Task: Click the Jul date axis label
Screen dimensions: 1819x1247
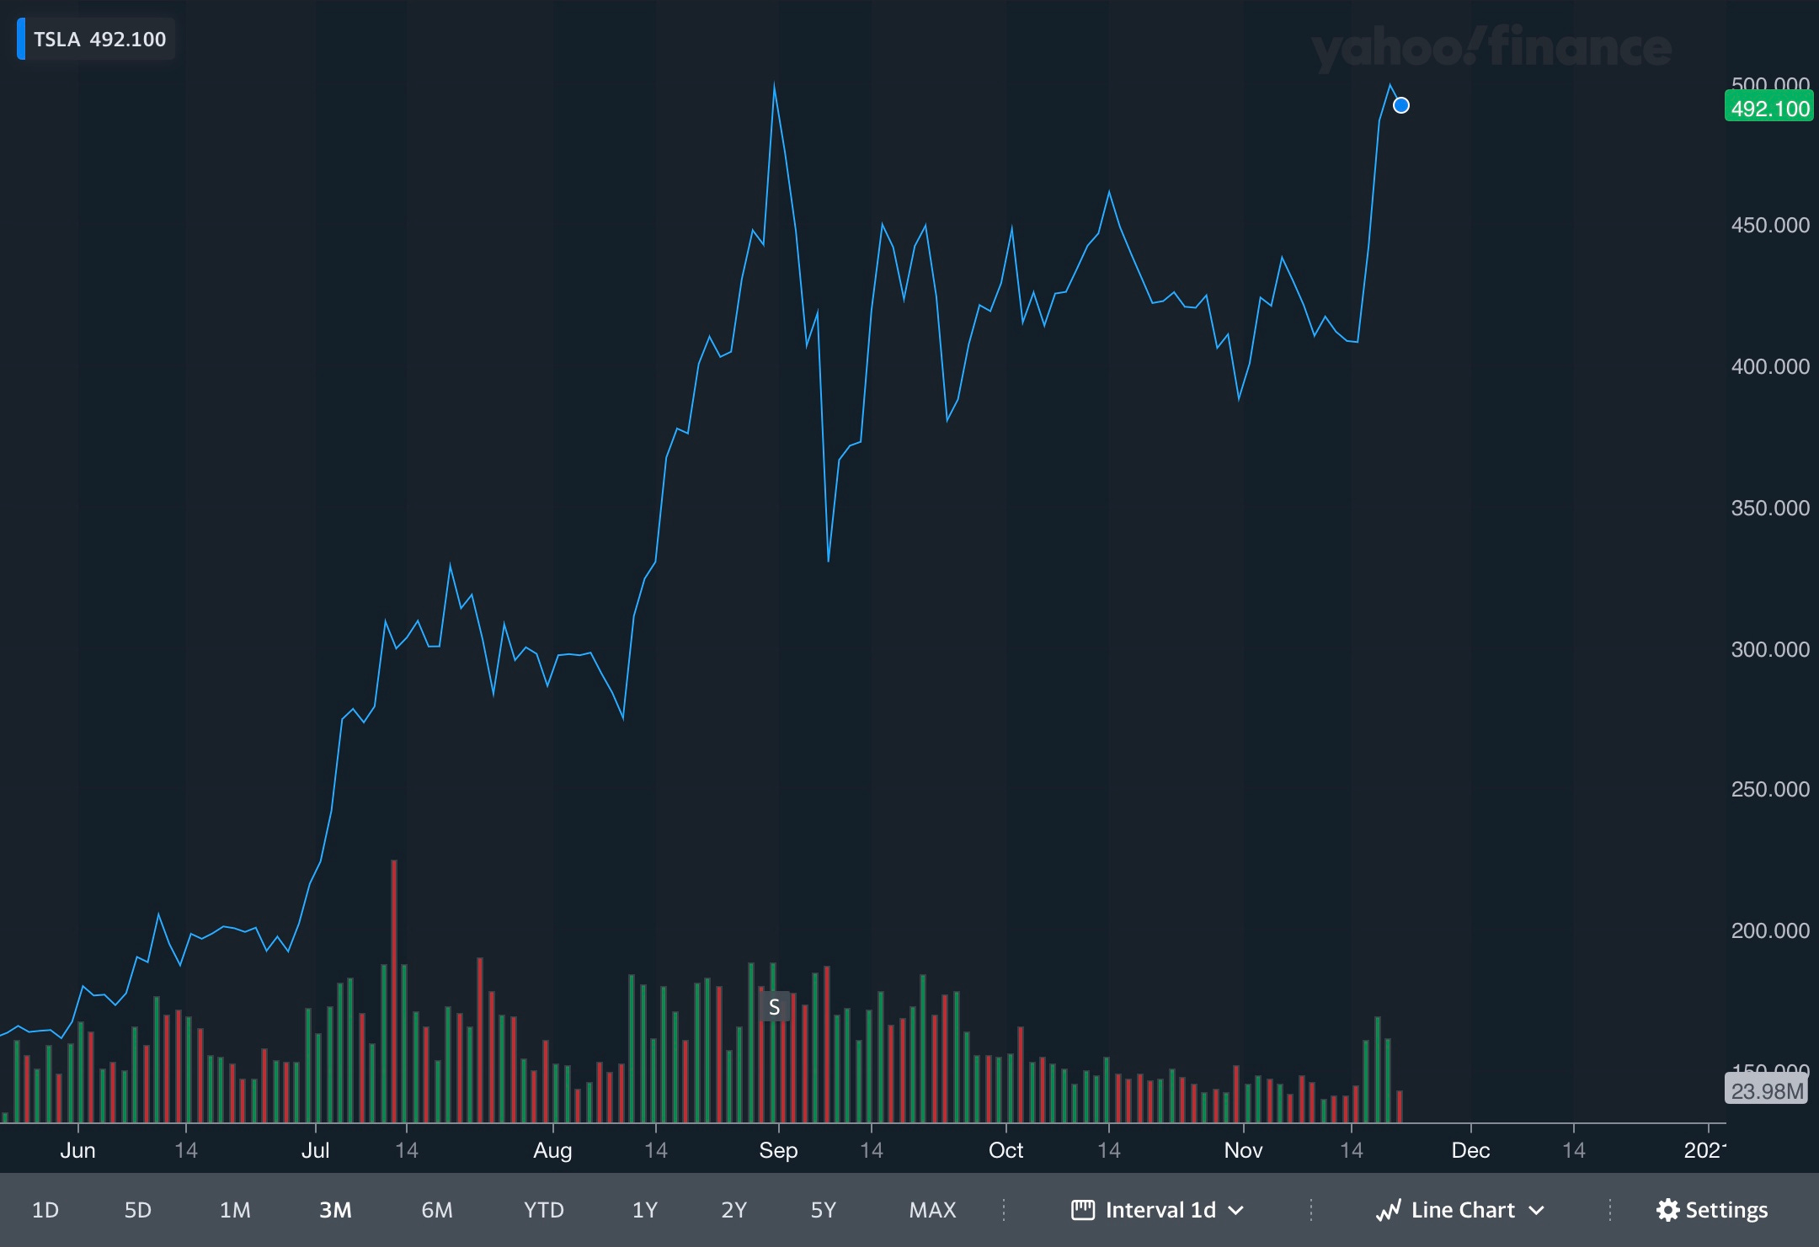Action: click(x=315, y=1150)
